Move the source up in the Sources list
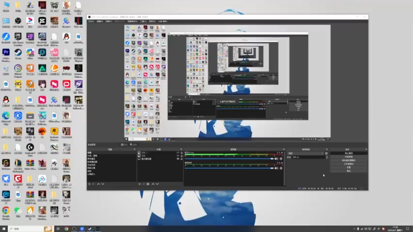The width and height of the screenshot is (413, 232). pos(153,184)
